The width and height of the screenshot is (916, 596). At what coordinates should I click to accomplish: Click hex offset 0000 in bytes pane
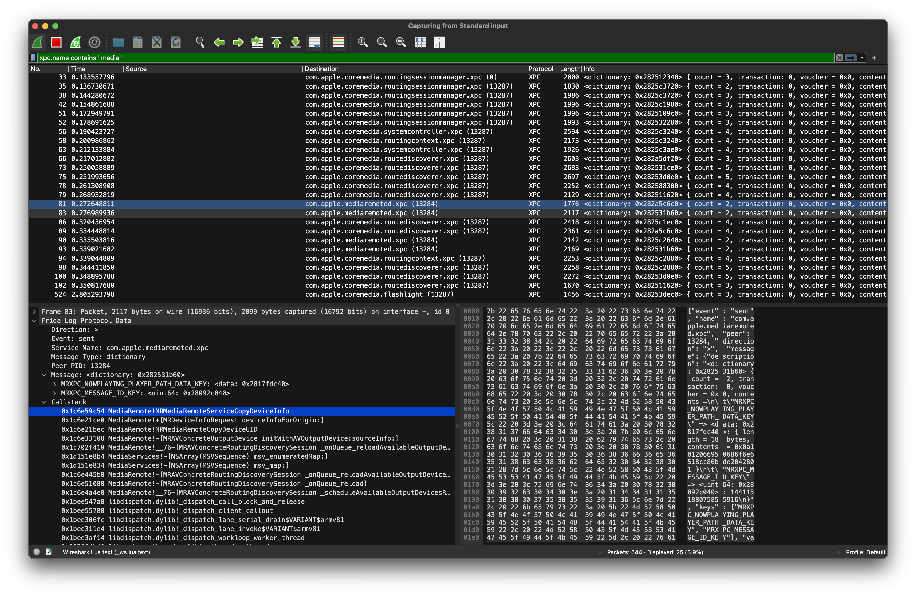tap(471, 311)
